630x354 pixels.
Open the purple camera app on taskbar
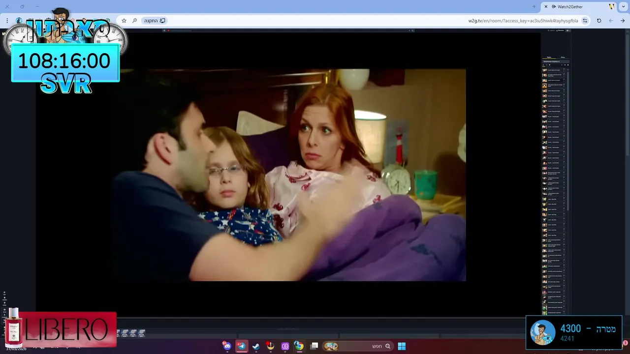point(285,346)
